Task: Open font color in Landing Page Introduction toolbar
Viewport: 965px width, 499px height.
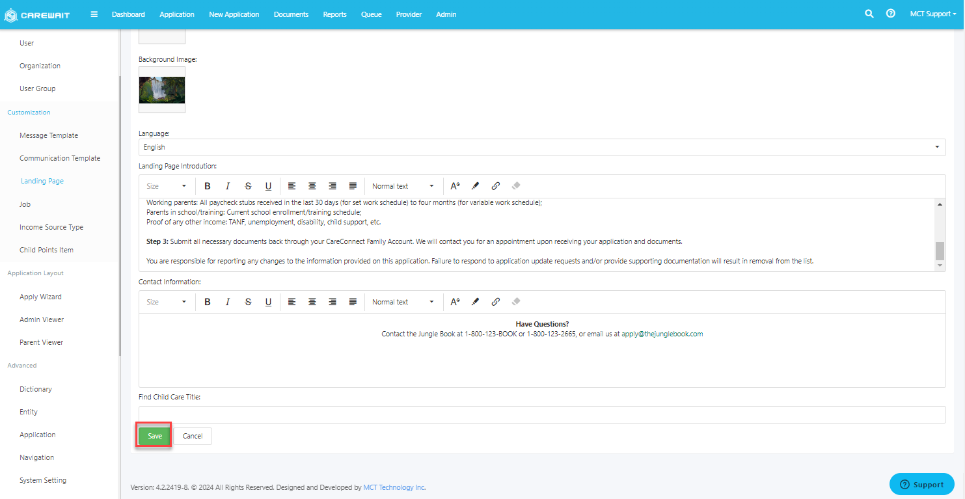Action: [455, 186]
